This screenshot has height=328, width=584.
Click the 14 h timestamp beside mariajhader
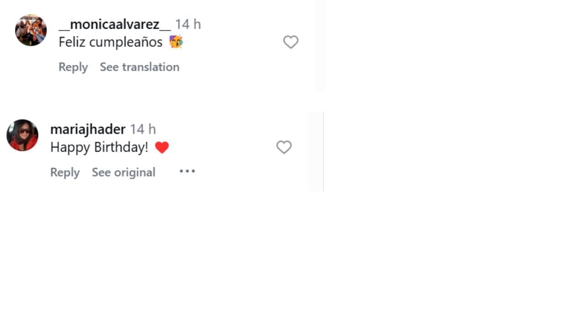(143, 129)
